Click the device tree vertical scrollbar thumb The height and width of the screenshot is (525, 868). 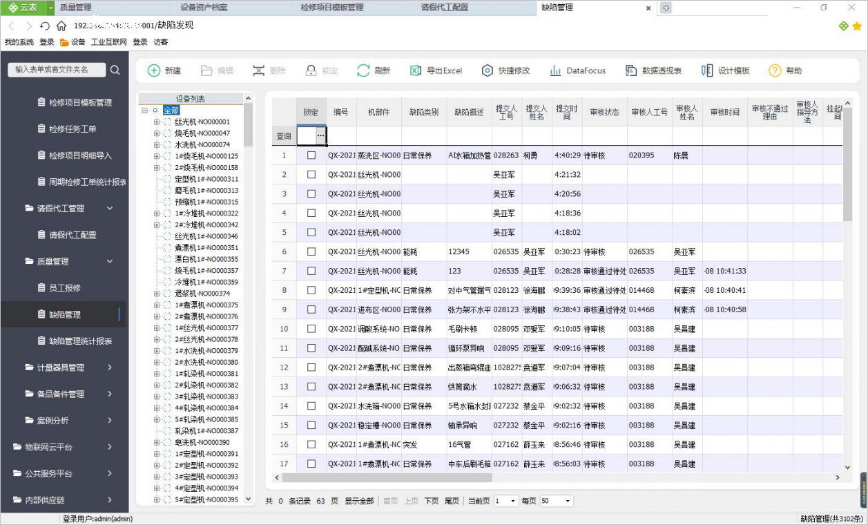[x=249, y=125]
